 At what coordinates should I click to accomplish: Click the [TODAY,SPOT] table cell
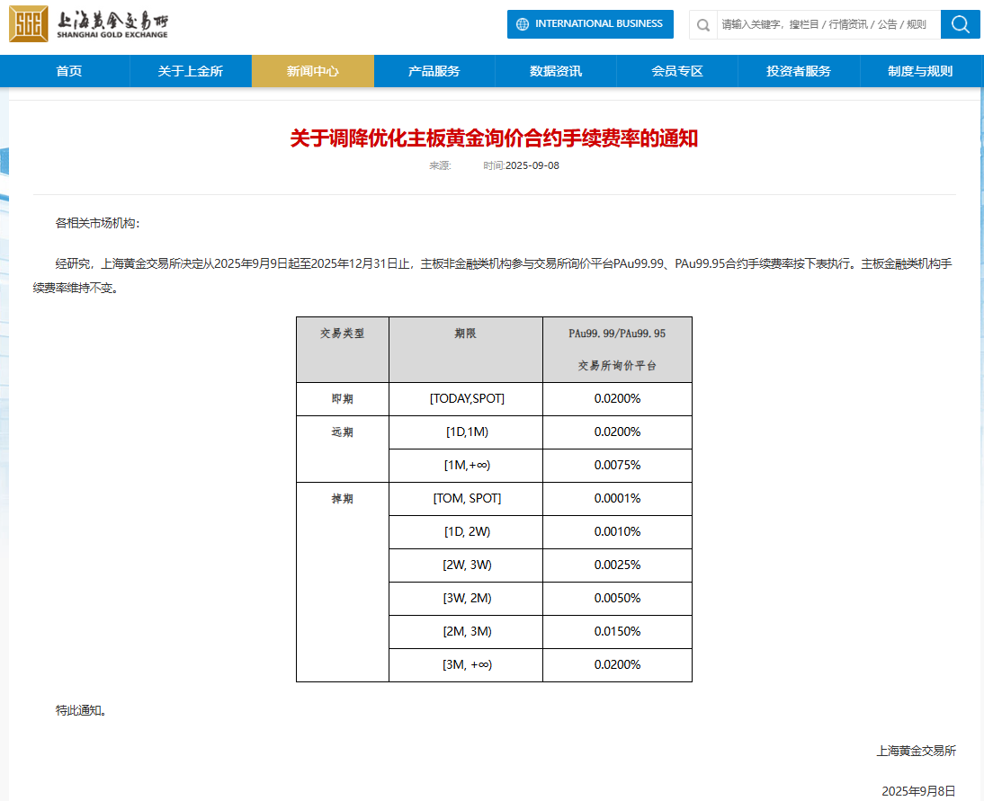click(465, 398)
